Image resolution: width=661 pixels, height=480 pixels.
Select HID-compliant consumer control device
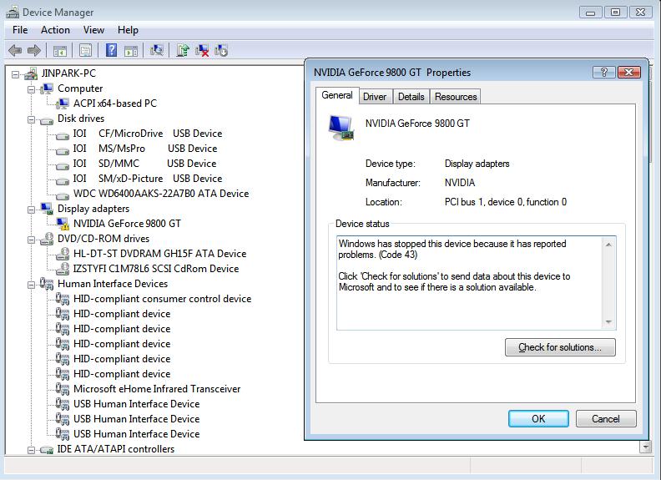coord(162,299)
